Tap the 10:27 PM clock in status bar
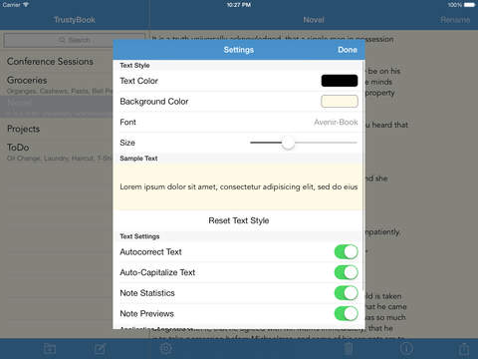The width and height of the screenshot is (478, 359). coord(239,5)
